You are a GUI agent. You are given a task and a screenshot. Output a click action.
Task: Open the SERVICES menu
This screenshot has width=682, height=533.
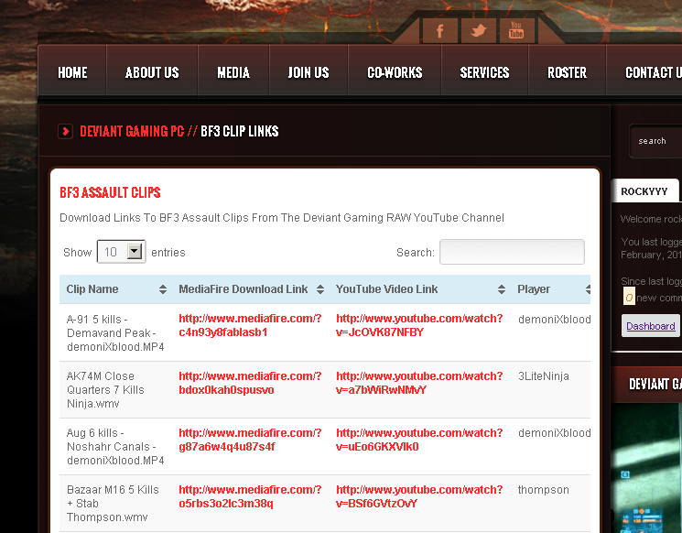tap(484, 72)
